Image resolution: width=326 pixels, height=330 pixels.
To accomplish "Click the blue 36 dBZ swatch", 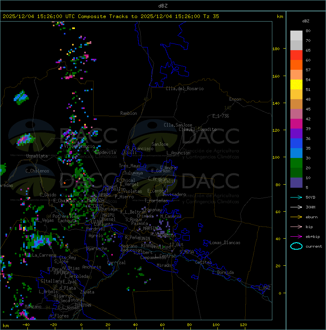I will pos(296,143).
